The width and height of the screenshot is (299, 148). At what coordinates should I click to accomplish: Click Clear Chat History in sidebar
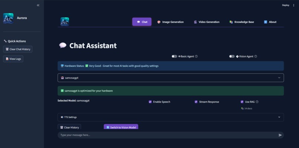pyautogui.click(x=18, y=49)
